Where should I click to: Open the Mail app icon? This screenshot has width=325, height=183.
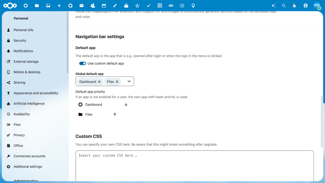click(82, 6)
